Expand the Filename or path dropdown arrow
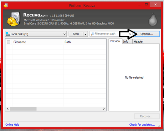Image resolution: width=164 pixels, height=131 pixels. click(x=130, y=34)
